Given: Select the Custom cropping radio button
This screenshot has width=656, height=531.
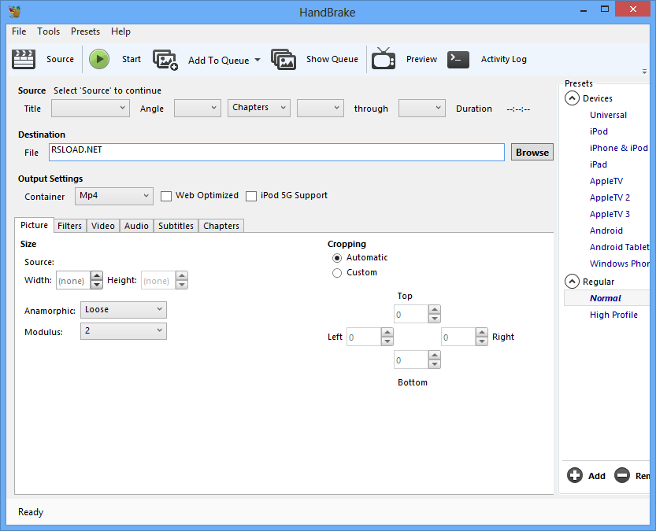Looking at the screenshot, I should tap(337, 272).
